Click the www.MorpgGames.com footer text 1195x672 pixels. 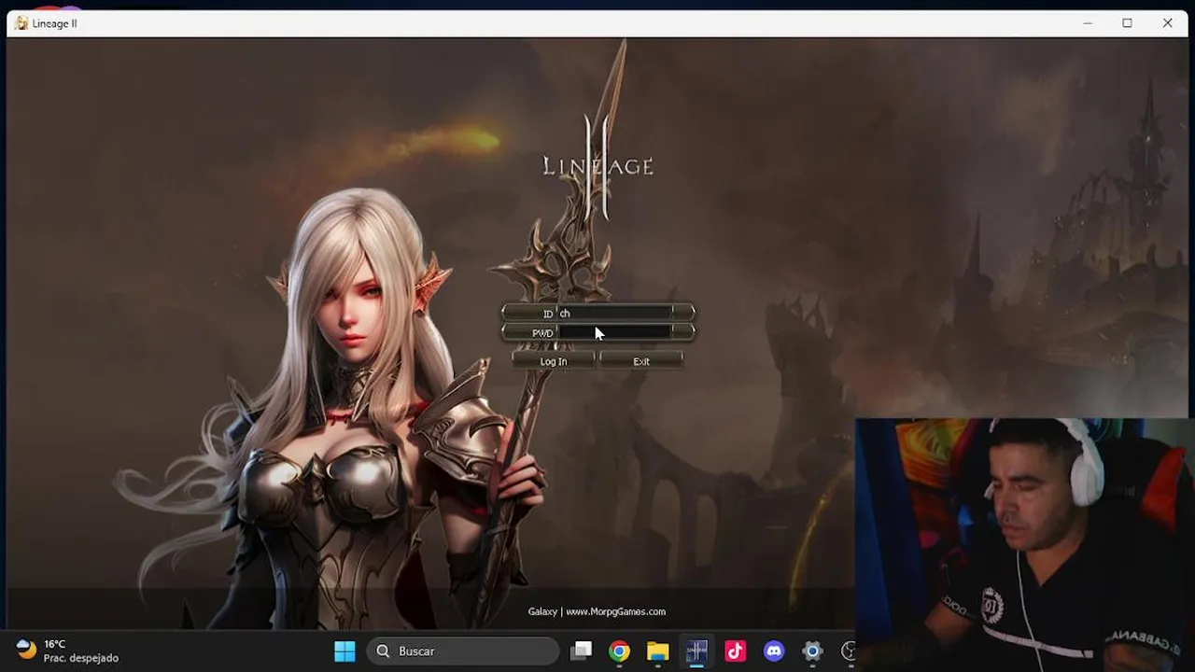tap(615, 611)
